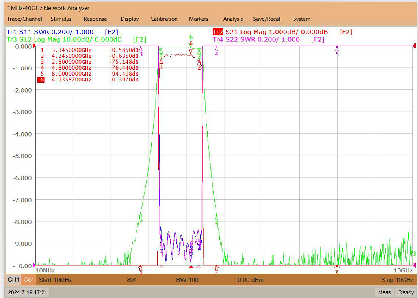The height and width of the screenshot is (298, 418).
Task: Click the Start 10MHz frequency field
Action: (x=55, y=280)
